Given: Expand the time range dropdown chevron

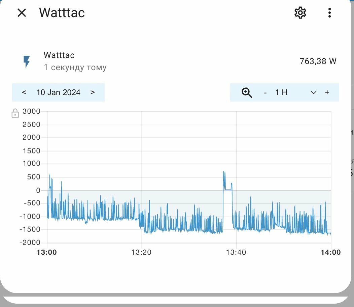Looking at the screenshot, I should click(313, 92).
